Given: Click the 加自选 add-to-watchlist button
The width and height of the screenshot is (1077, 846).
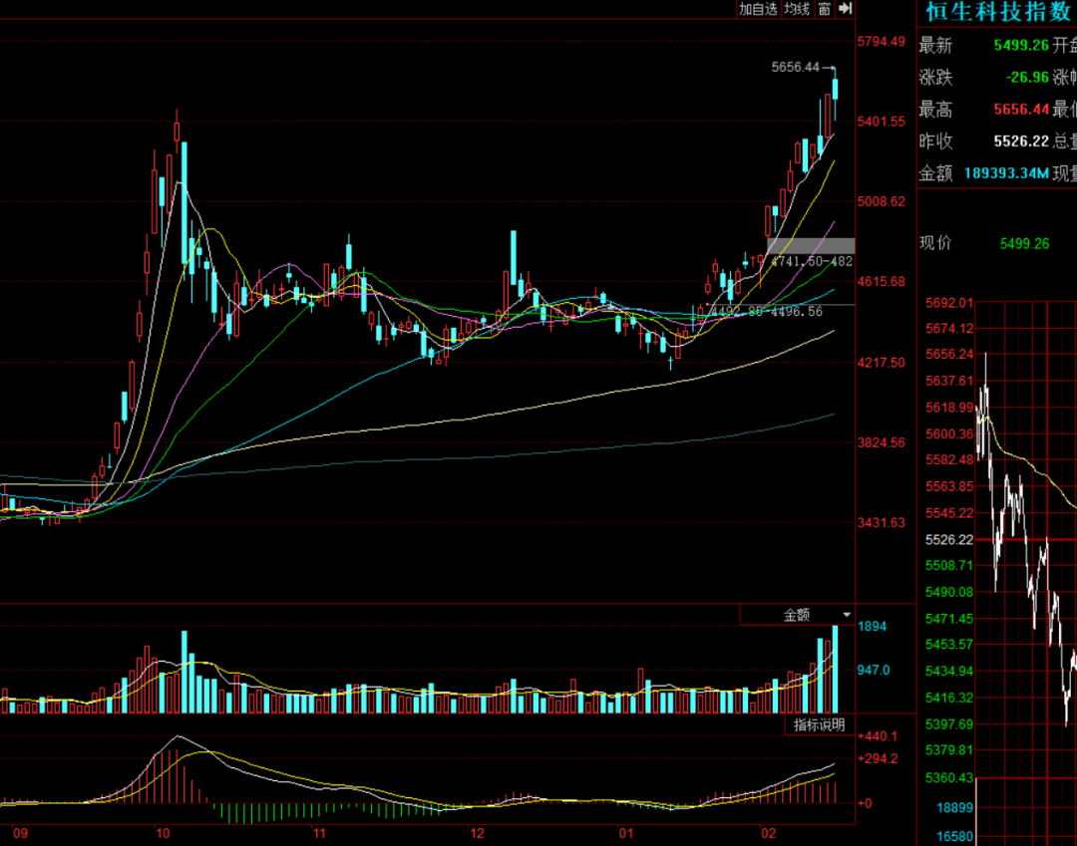Looking at the screenshot, I should coord(757,9).
